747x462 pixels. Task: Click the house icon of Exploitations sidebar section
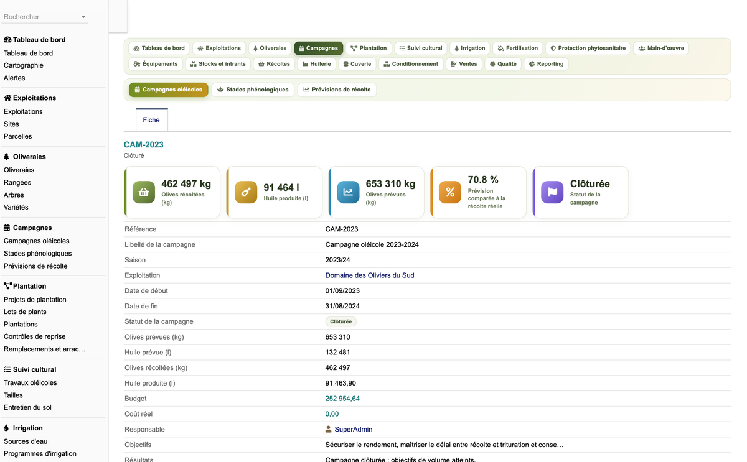point(7,98)
